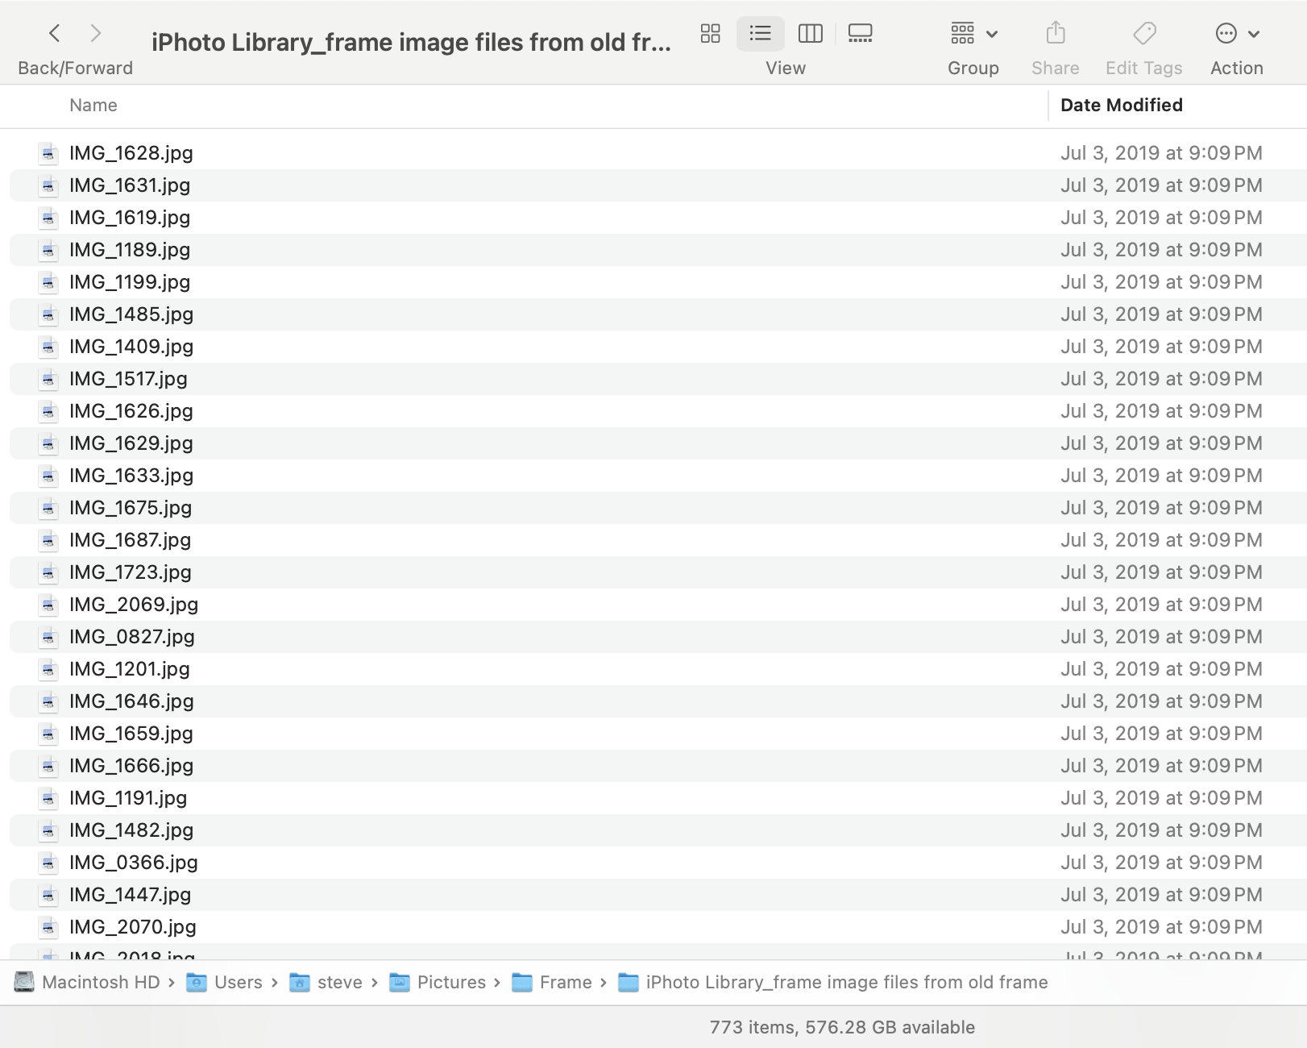Click the current folder in path bar
Image resolution: width=1307 pixels, height=1048 pixels.
coord(833,982)
